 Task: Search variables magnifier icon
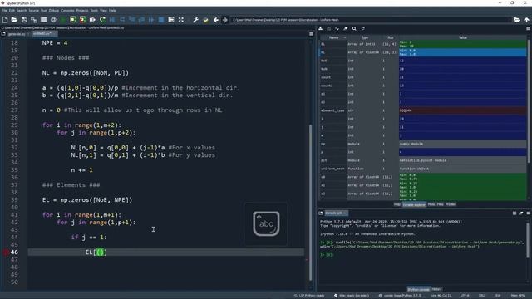354,29
